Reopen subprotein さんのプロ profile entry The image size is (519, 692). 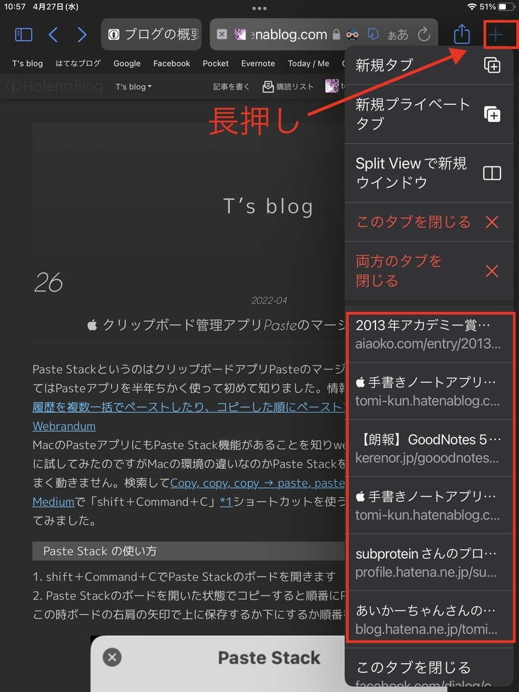[429, 563]
